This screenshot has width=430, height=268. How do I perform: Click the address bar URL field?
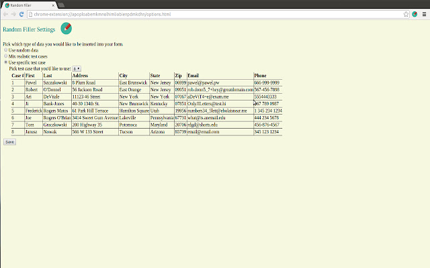(x=202, y=13)
